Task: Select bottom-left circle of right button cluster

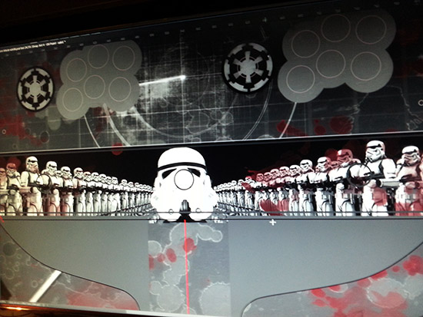Action: click(x=301, y=79)
